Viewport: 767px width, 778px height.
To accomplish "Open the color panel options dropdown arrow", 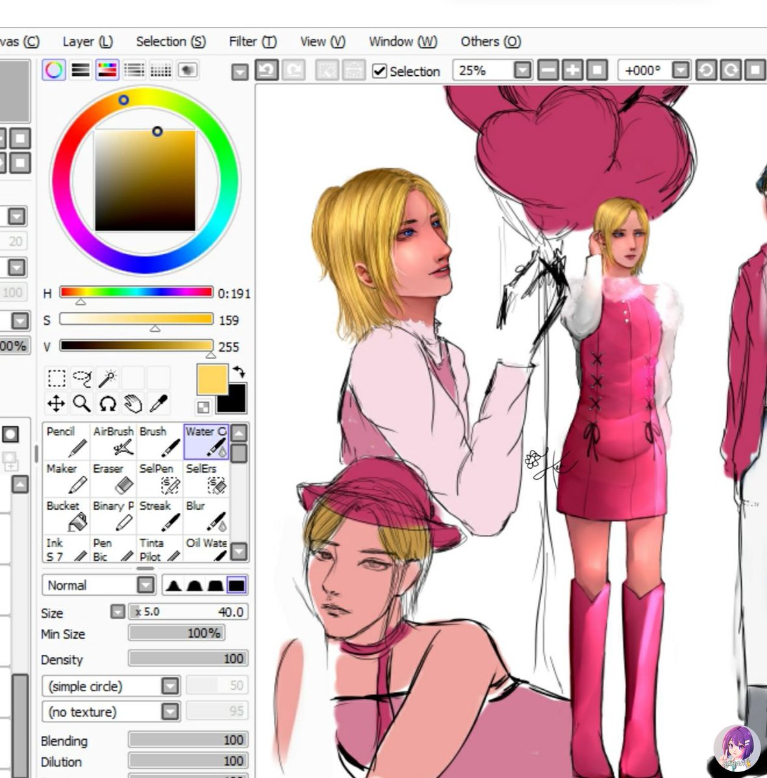I will click(x=240, y=72).
